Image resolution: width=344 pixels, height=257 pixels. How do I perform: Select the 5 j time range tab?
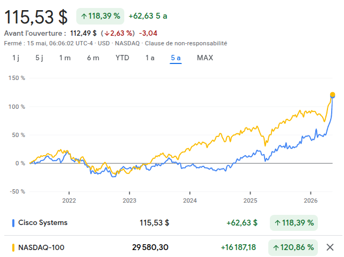click(x=39, y=58)
